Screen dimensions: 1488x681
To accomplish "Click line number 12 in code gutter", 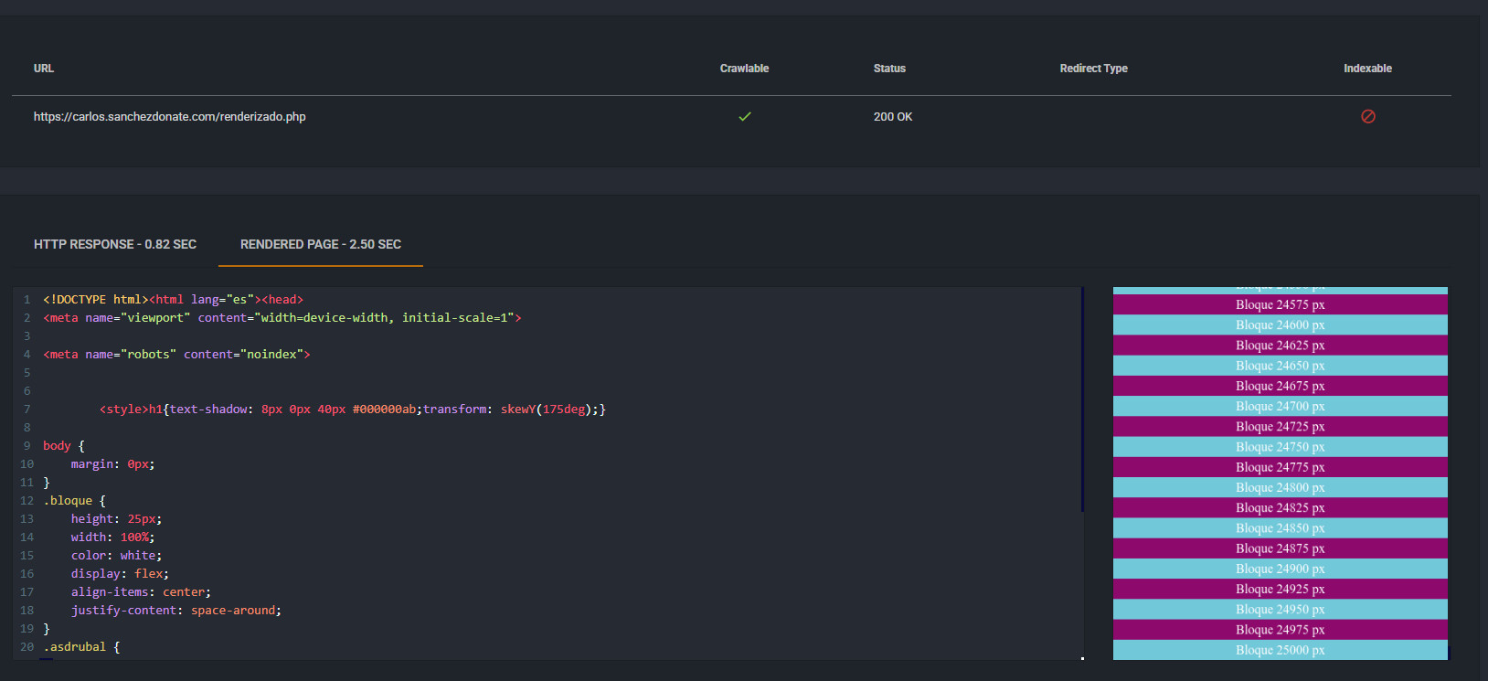I will pos(27,501).
